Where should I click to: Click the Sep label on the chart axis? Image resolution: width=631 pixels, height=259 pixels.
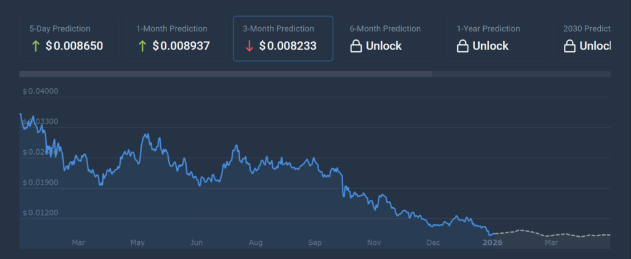click(x=315, y=242)
